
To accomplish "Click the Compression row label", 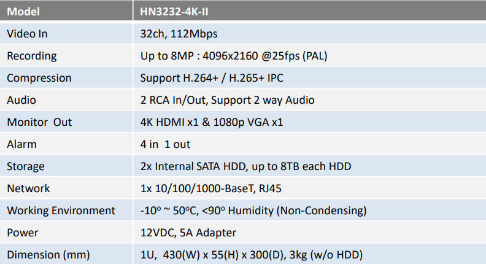I will tap(39, 78).
